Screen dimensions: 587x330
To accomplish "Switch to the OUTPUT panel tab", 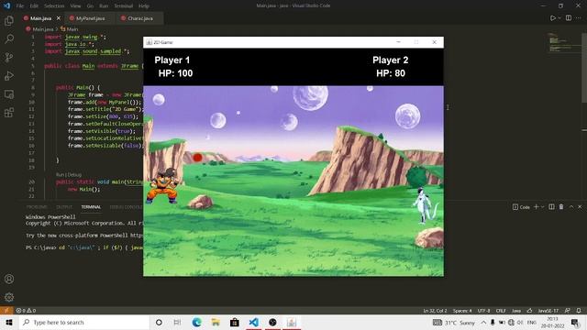I will pos(64,207).
